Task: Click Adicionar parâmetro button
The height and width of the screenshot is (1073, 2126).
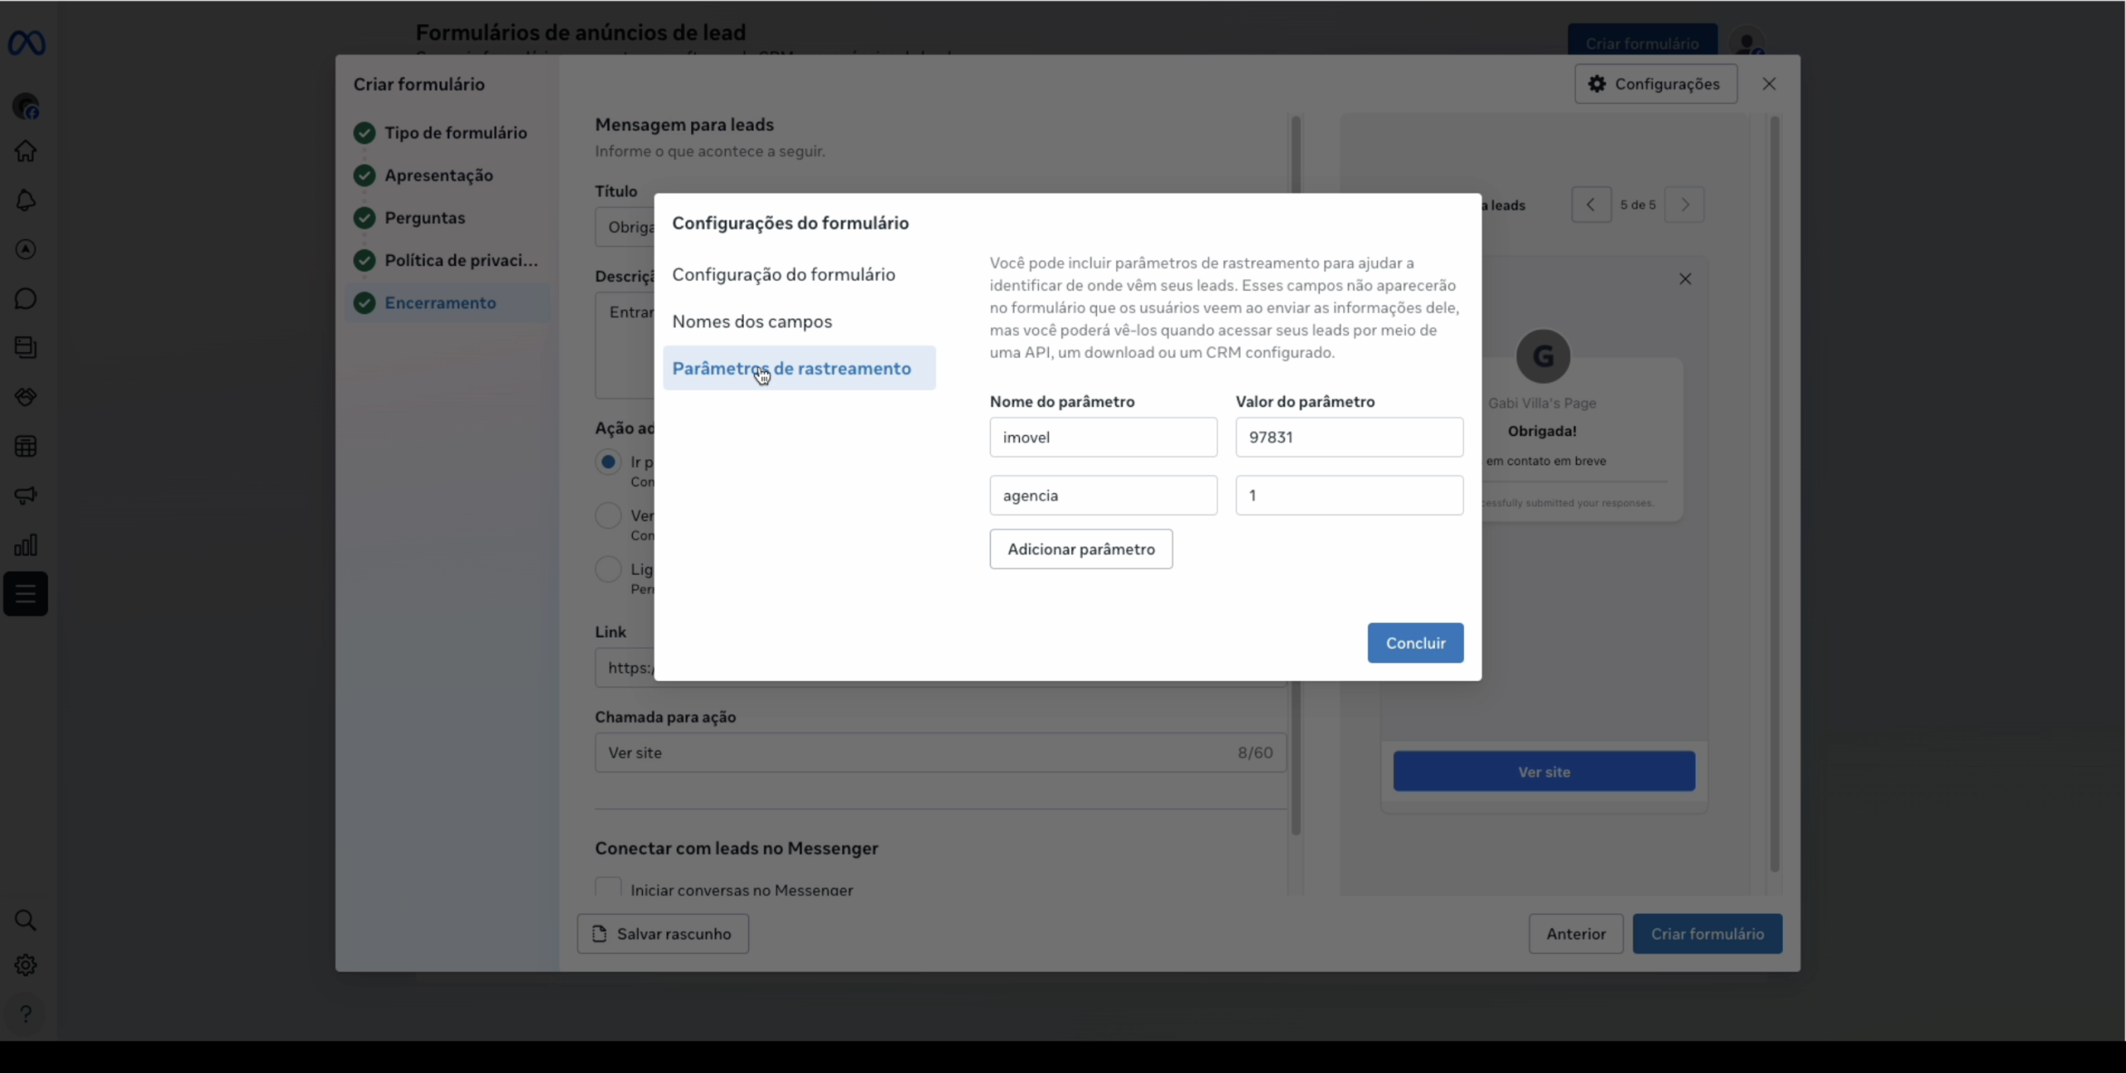Action: (1080, 549)
